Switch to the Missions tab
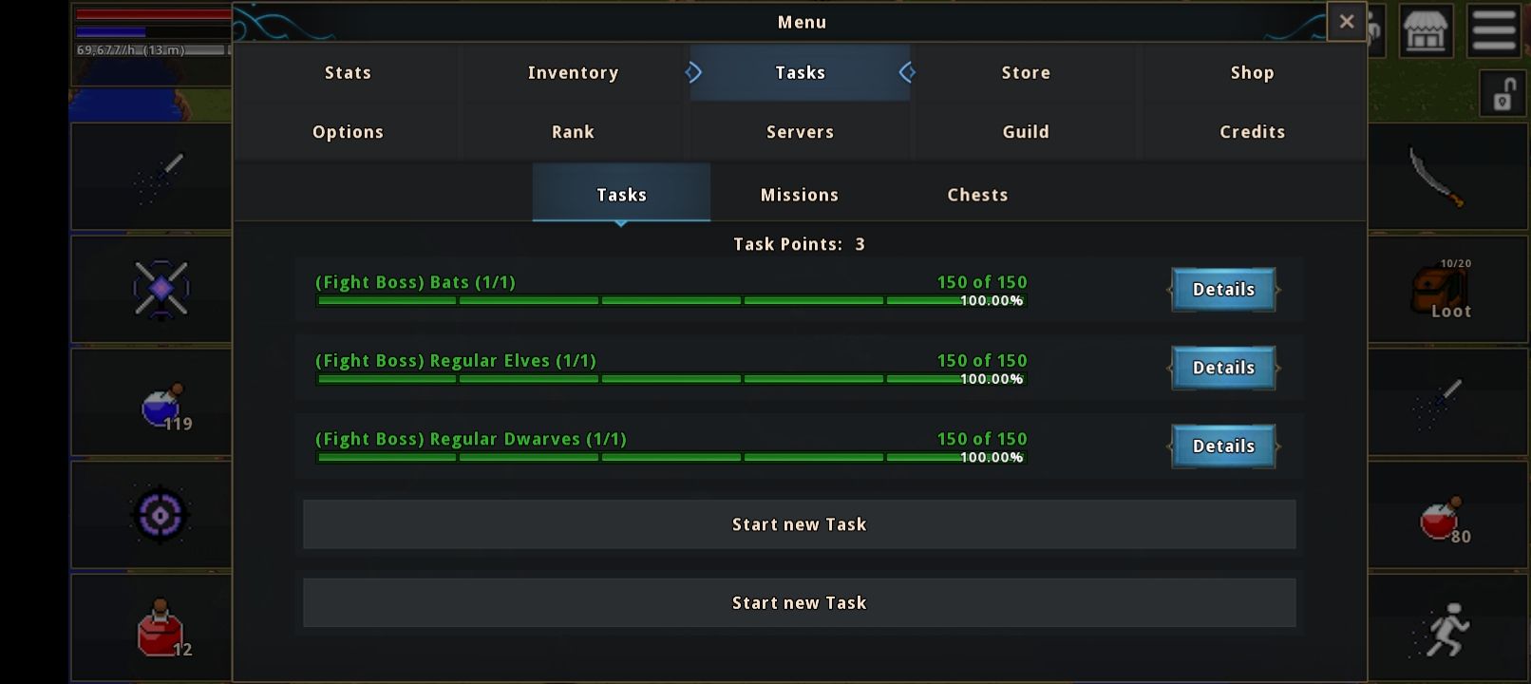1531x684 pixels. pyautogui.click(x=800, y=194)
